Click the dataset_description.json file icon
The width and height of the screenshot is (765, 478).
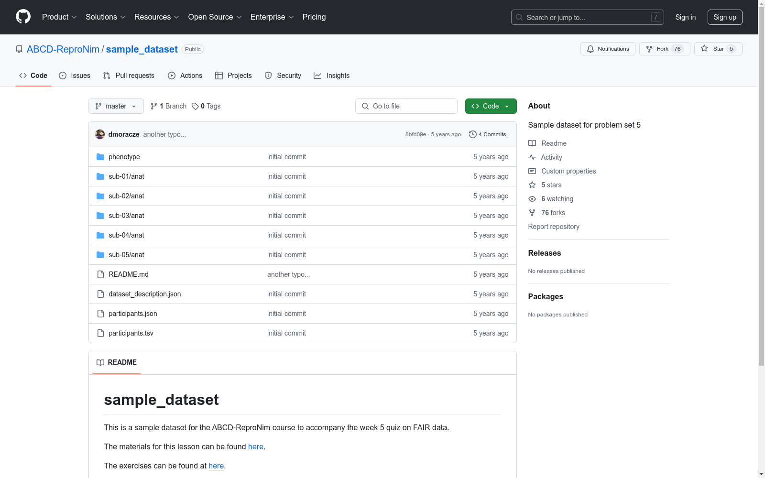pos(100,294)
